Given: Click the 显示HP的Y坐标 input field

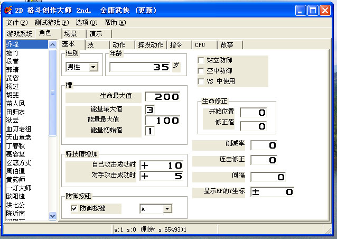Looking at the screenshot, I should (x=273, y=191).
